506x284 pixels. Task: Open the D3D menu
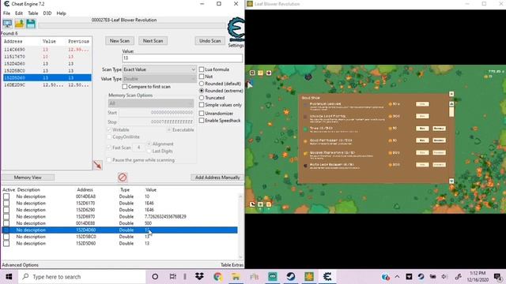tap(47, 13)
